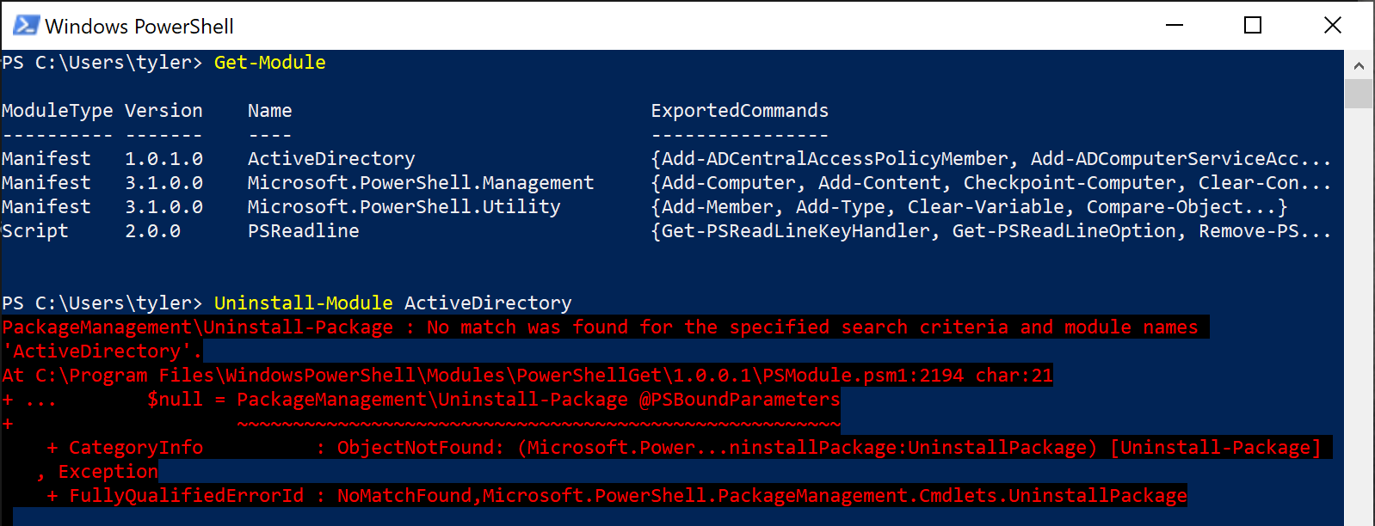Click the Microsoft.PowerShell.Management row
Image resolution: width=1375 pixels, height=526 pixels.
click(420, 181)
